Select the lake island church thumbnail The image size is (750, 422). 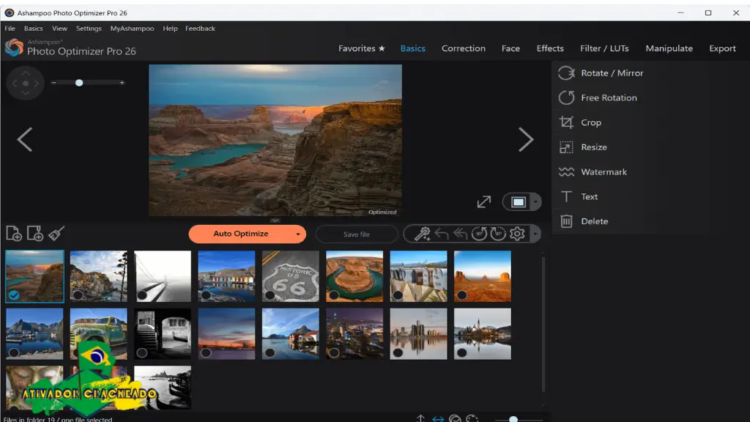tap(482, 333)
